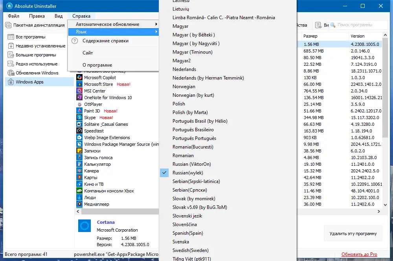Click the horizontal scrollbar right arrow

[x=379, y=212]
